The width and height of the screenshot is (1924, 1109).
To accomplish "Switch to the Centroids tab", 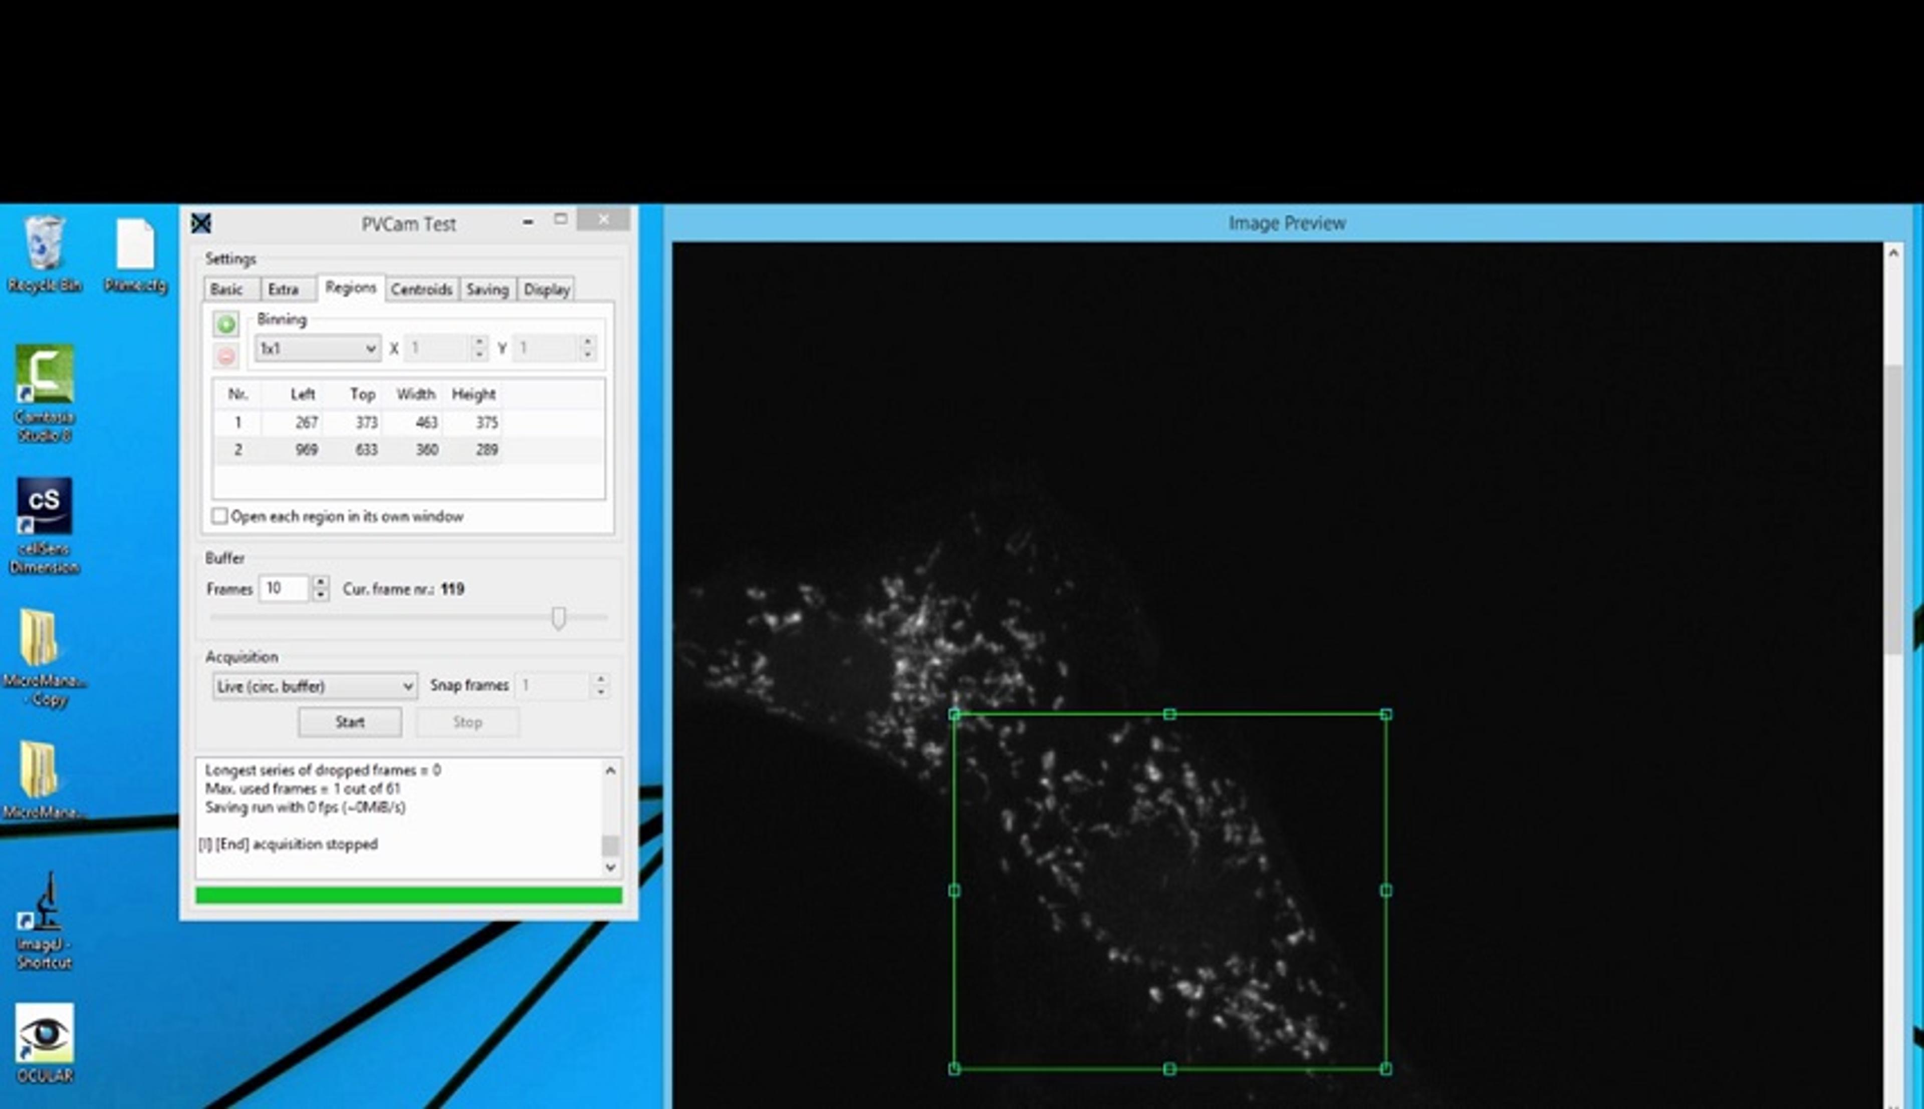I will 421,290.
